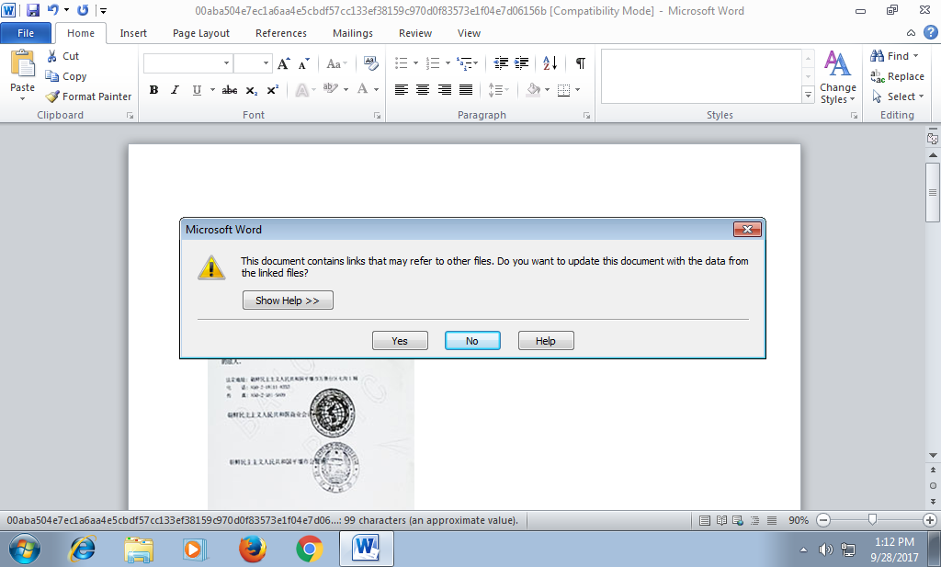Open Firefox from the taskbar

pos(252,549)
